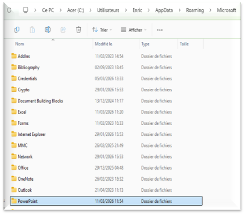This screenshot has width=245, height=215.
Task: Select the Office folder name
Action: pyautogui.click(x=23, y=167)
